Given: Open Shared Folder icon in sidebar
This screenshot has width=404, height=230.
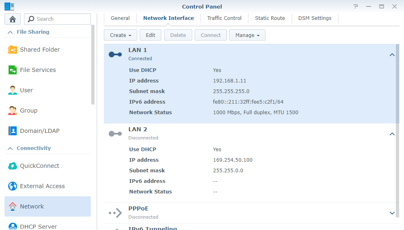Looking at the screenshot, I should (13, 50).
